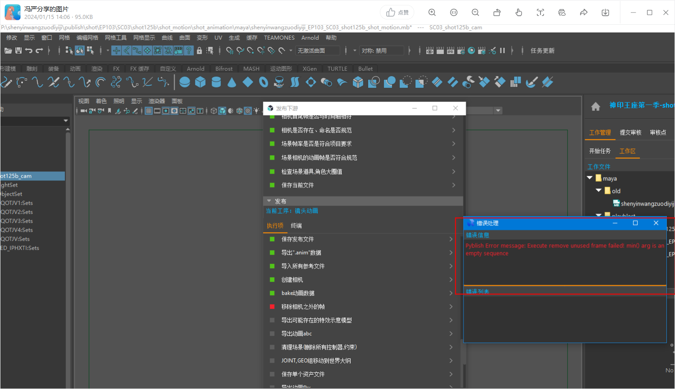The width and height of the screenshot is (675, 389).
Task: Click the polygon sphere shelf icon
Action: point(185,82)
